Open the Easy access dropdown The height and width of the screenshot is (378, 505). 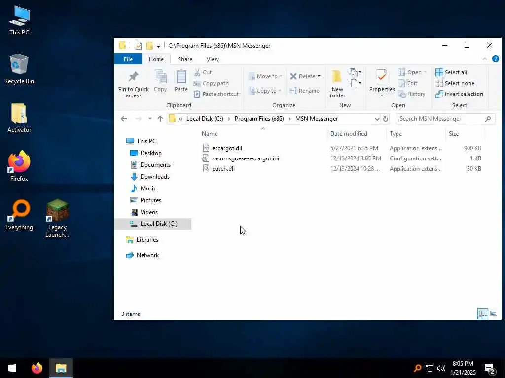[x=356, y=83]
